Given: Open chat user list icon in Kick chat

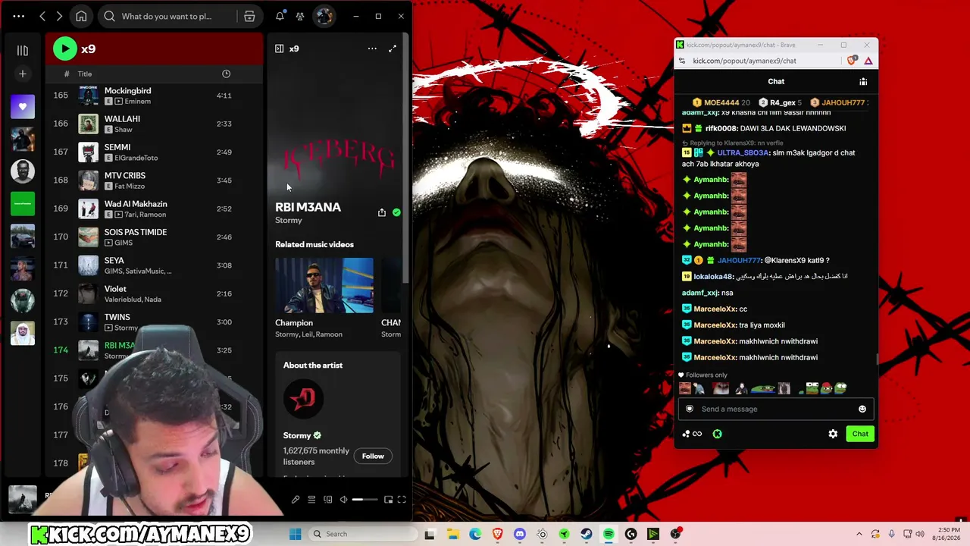Looking at the screenshot, I should (x=863, y=81).
